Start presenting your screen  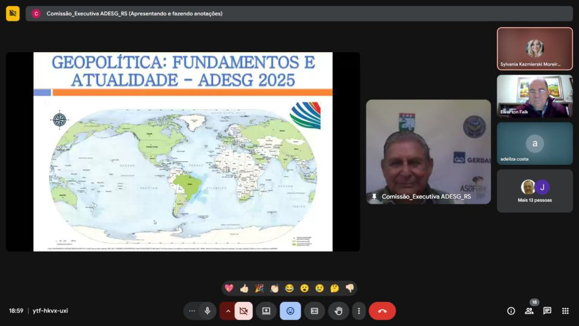266,311
